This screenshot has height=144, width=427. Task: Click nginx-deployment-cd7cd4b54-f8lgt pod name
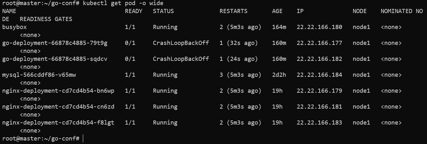tap(58, 123)
